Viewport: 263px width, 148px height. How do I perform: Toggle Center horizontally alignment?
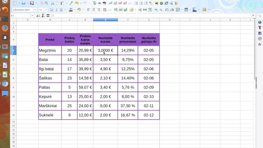click(93, 10)
